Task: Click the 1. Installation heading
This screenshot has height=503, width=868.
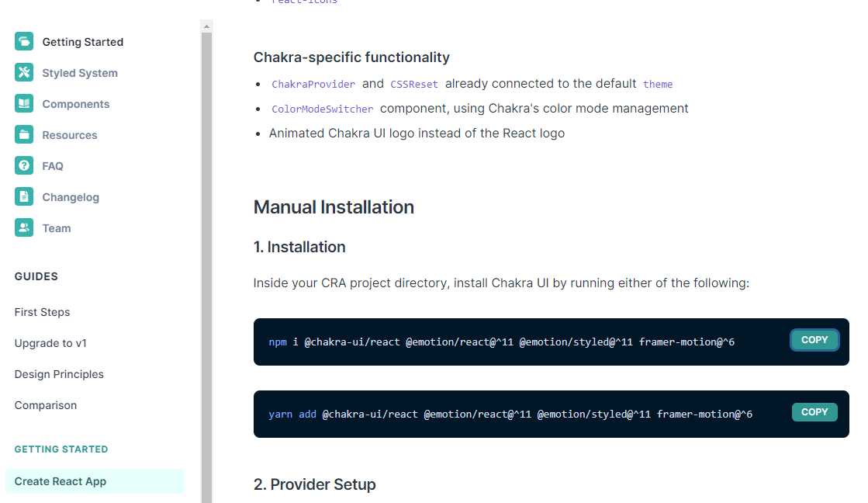Action: point(299,247)
